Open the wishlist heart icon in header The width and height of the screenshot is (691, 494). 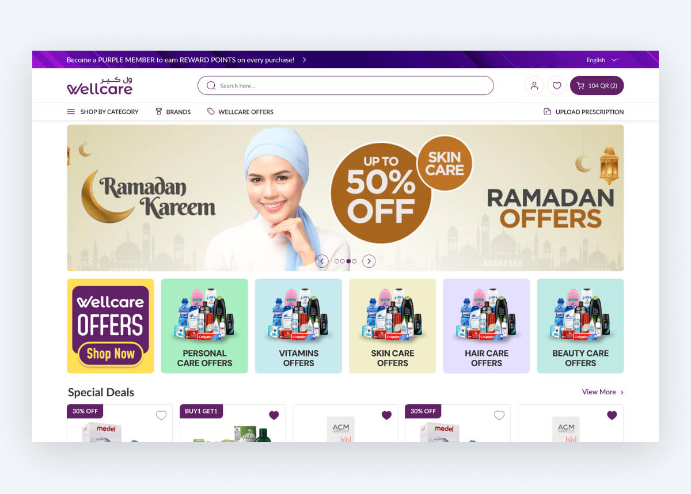point(557,86)
